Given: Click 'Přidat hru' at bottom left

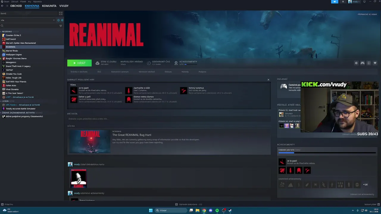Looking at the screenshot, I should coord(7,204).
